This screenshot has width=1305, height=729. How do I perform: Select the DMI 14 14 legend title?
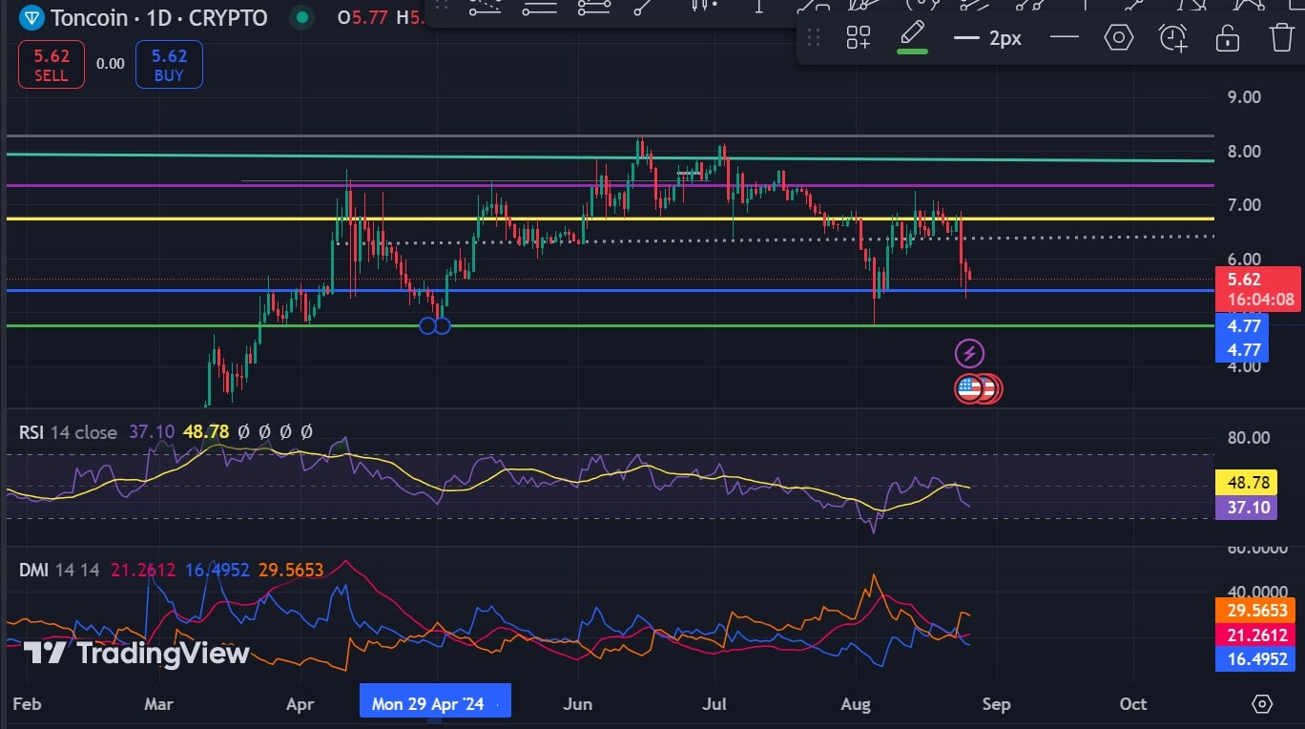(60, 571)
